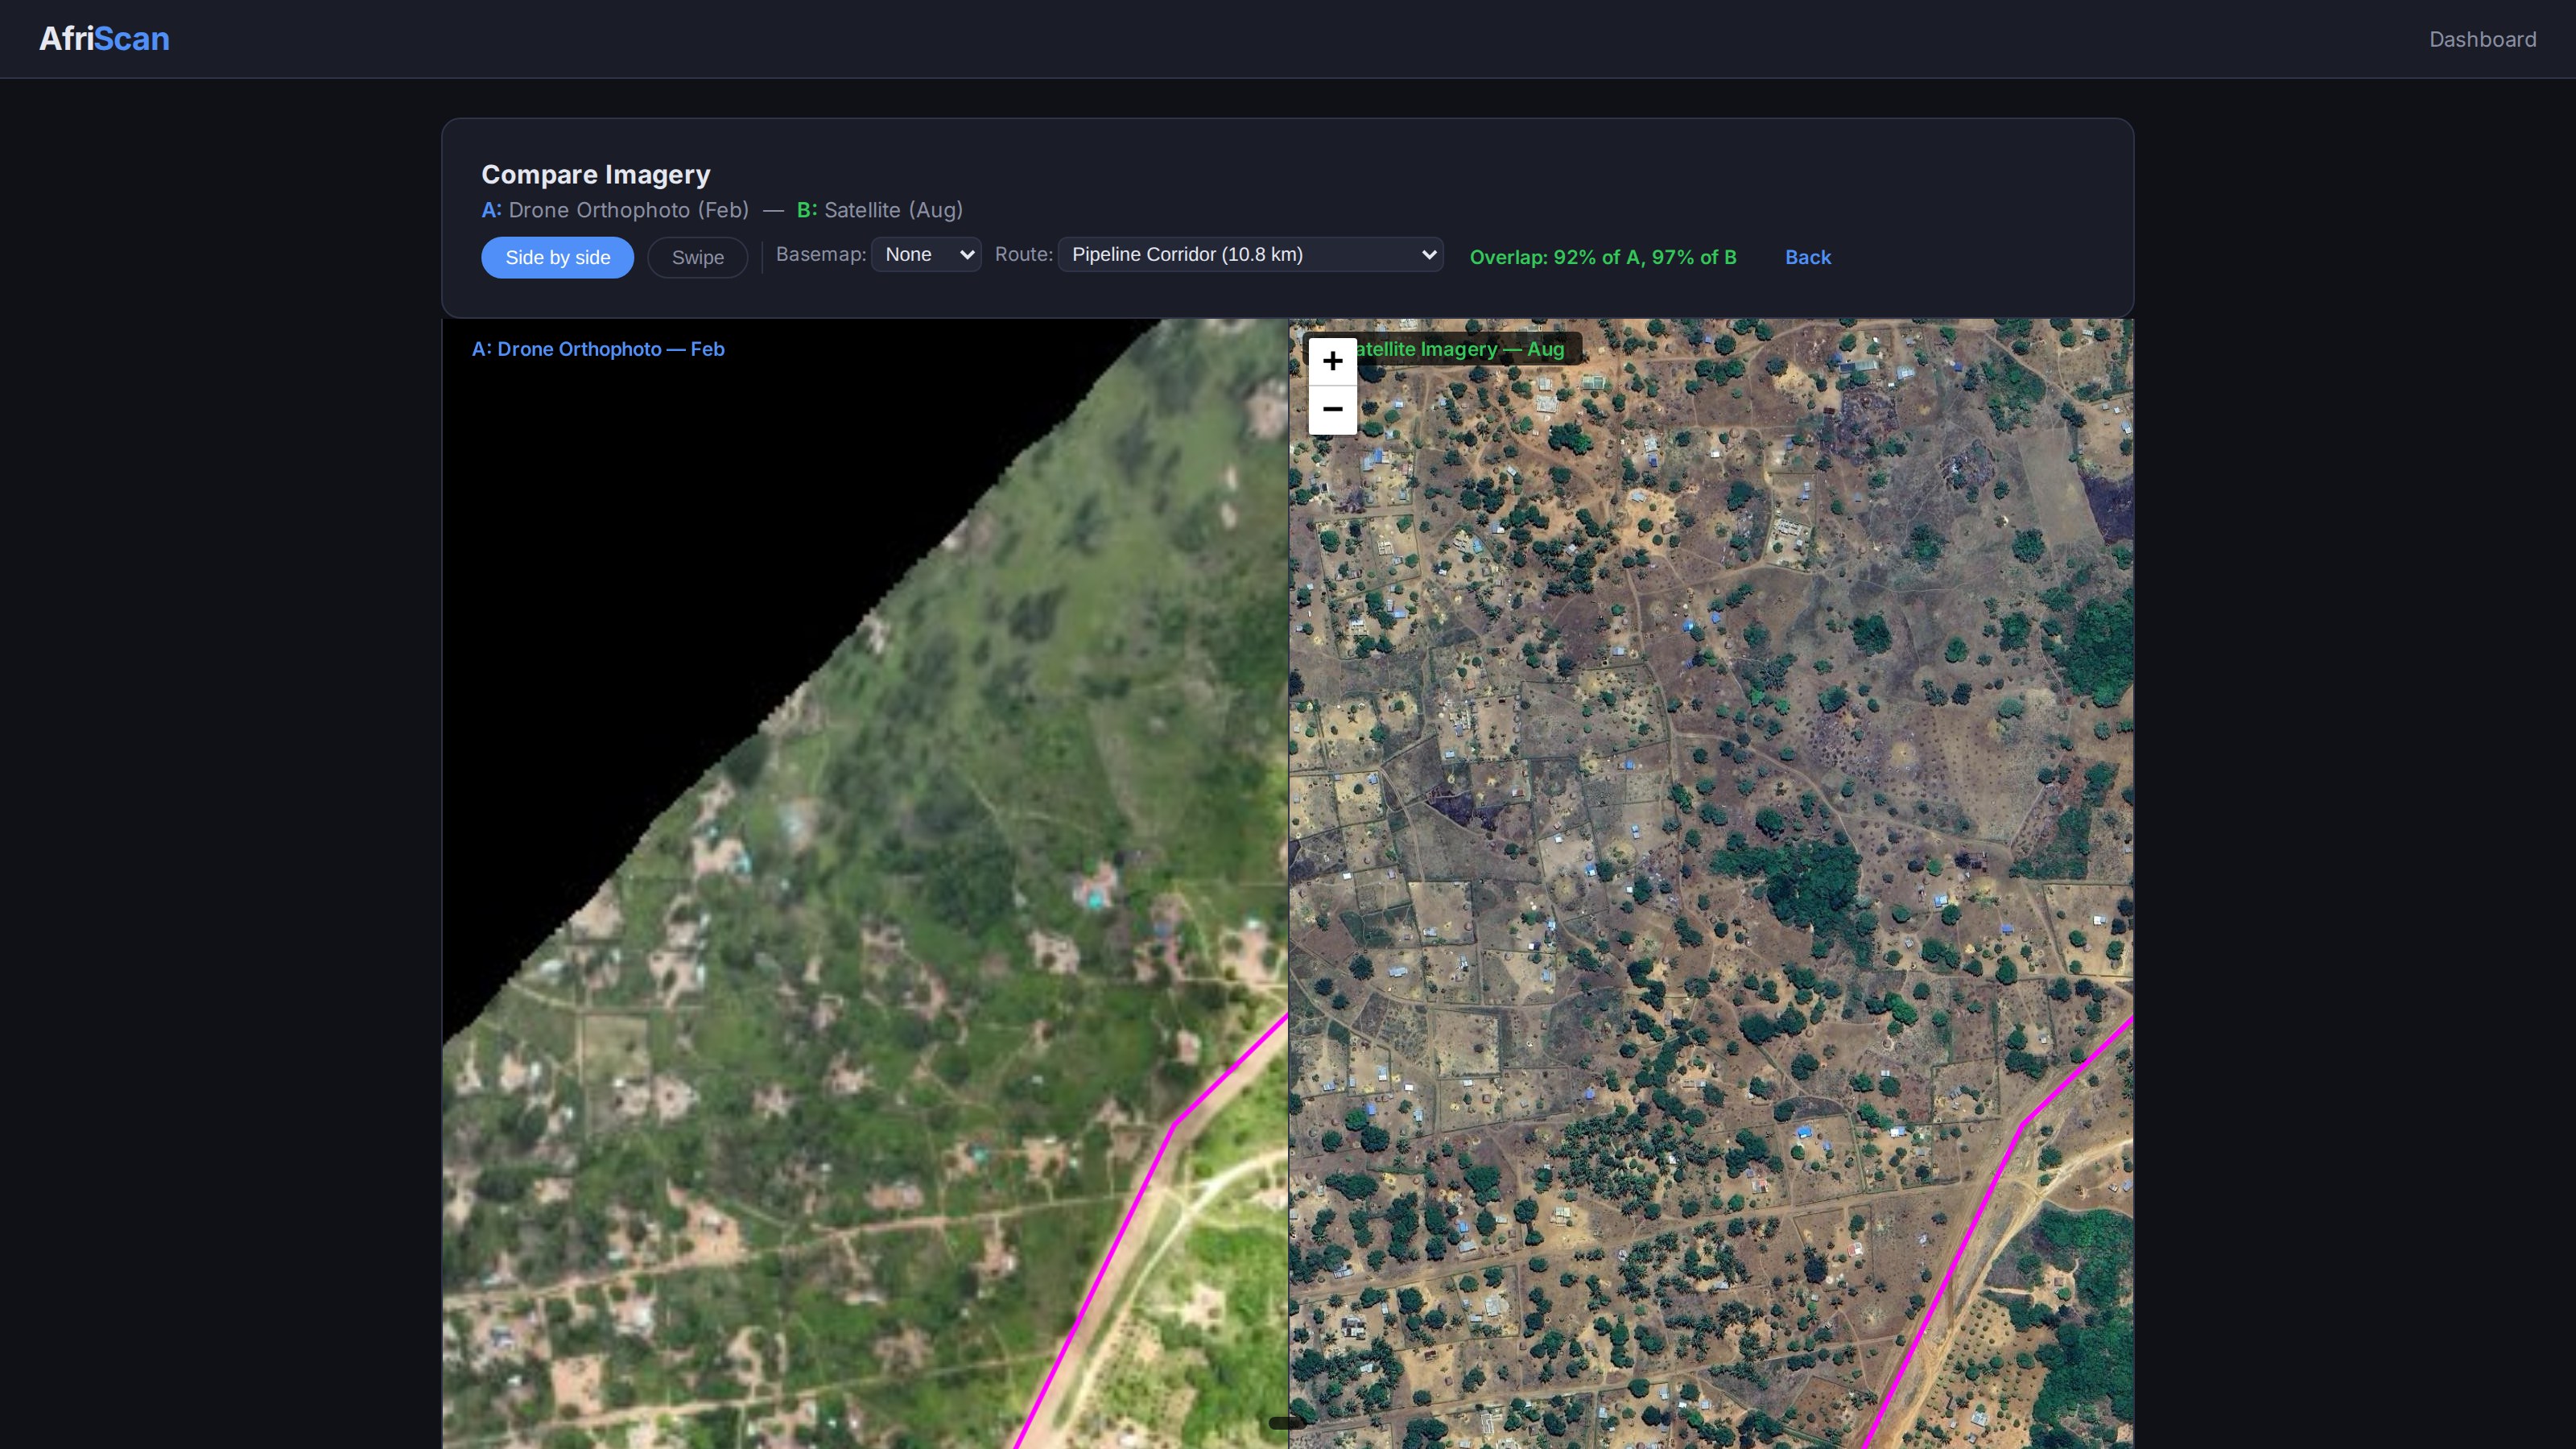Click the AfriScan logo
2576x1449 pixels.
103,39
